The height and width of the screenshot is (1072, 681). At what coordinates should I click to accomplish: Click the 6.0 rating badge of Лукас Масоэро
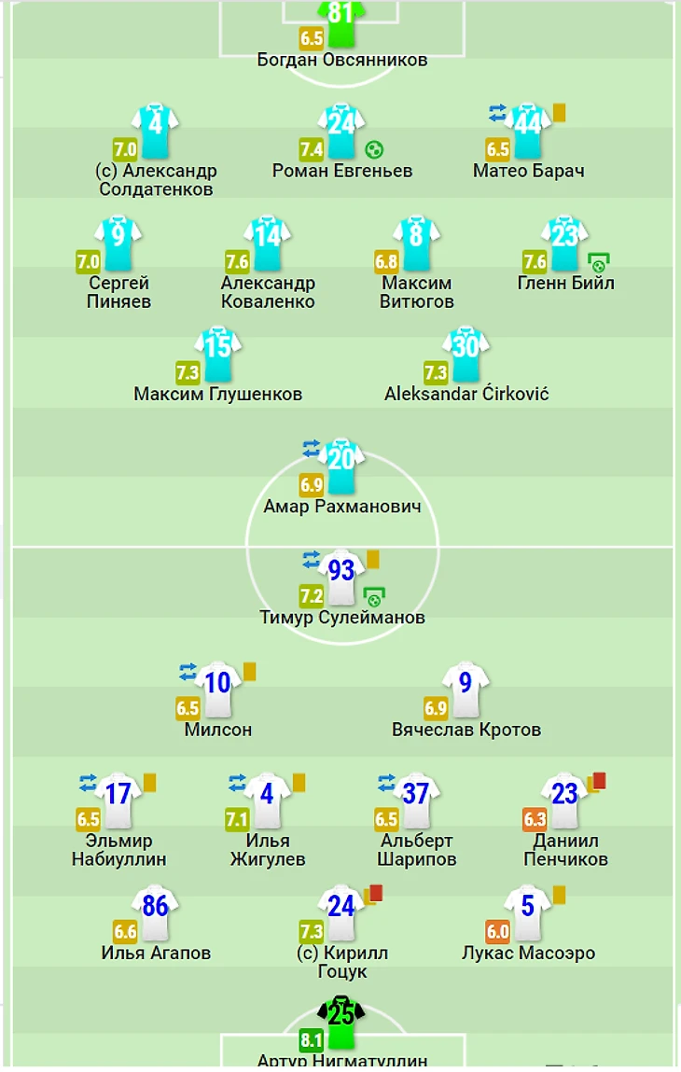tap(498, 931)
